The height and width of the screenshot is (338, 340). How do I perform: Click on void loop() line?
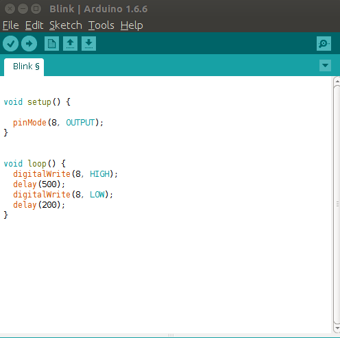(35, 164)
